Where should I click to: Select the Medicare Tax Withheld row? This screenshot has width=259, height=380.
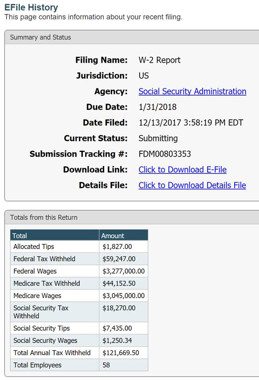click(79, 283)
